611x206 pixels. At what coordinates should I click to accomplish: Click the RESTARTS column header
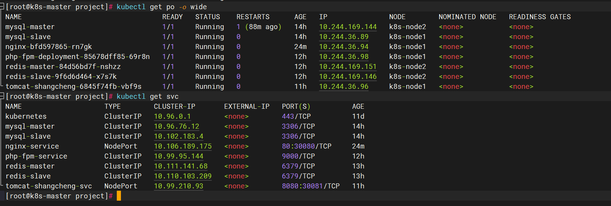tap(253, 17)
